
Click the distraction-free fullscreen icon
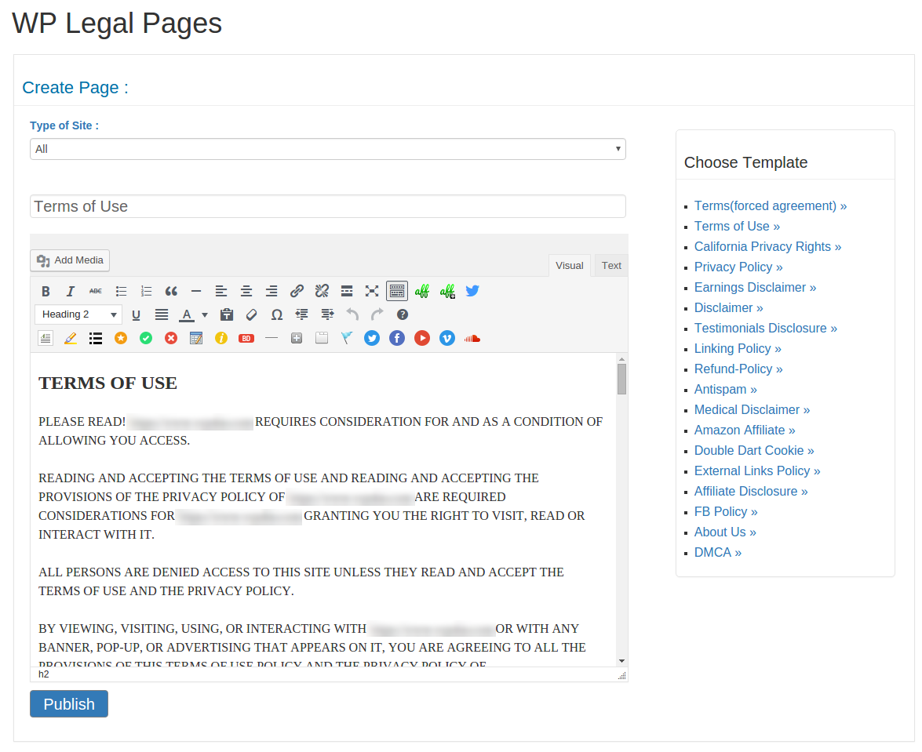[372, 291]
